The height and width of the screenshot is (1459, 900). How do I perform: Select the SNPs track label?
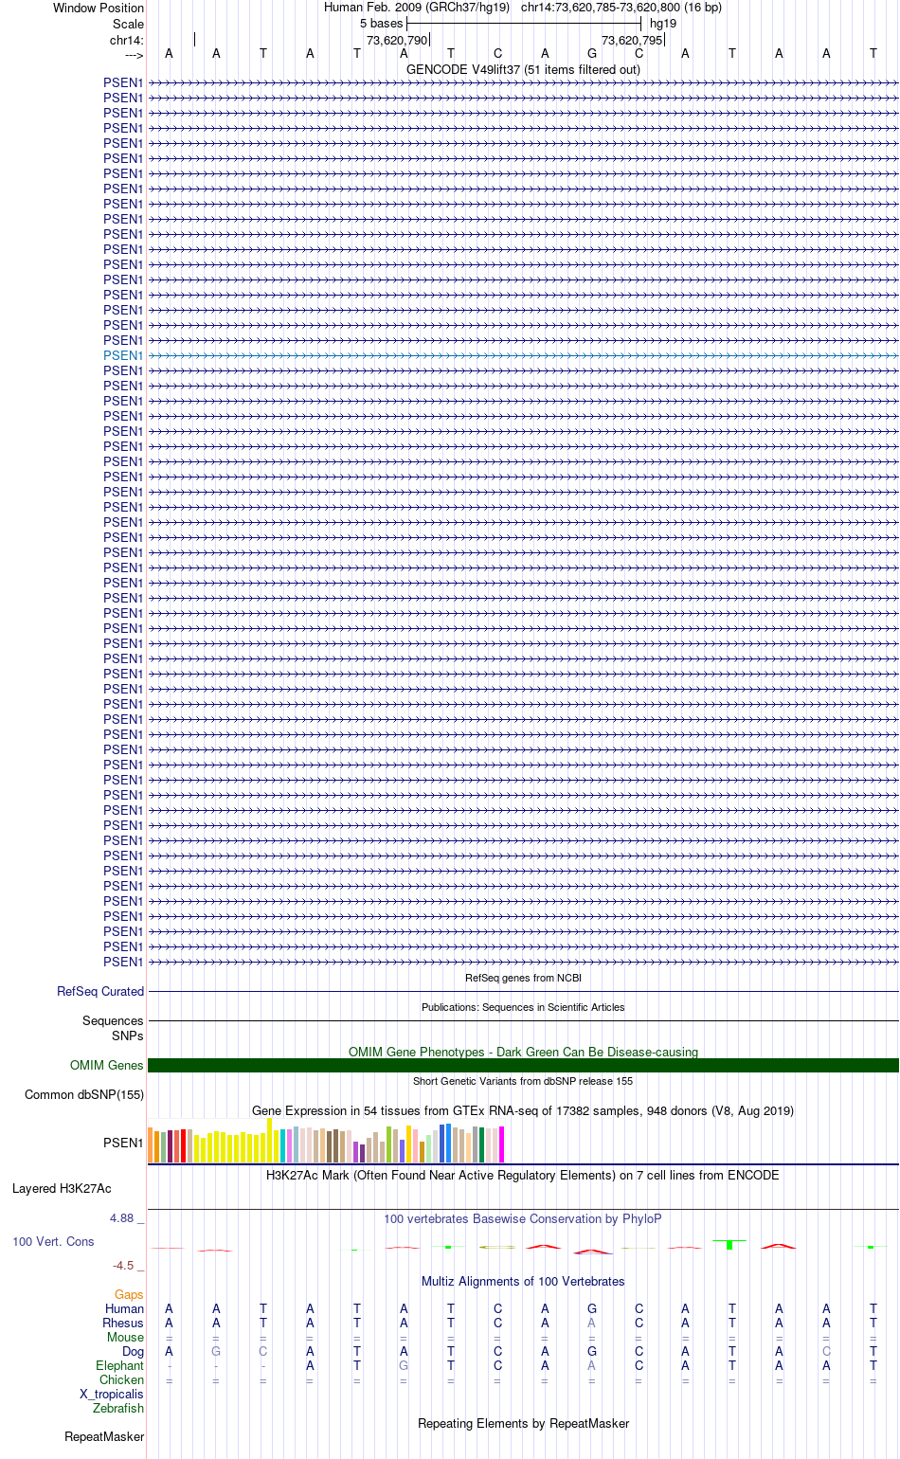click(127, 1036)
